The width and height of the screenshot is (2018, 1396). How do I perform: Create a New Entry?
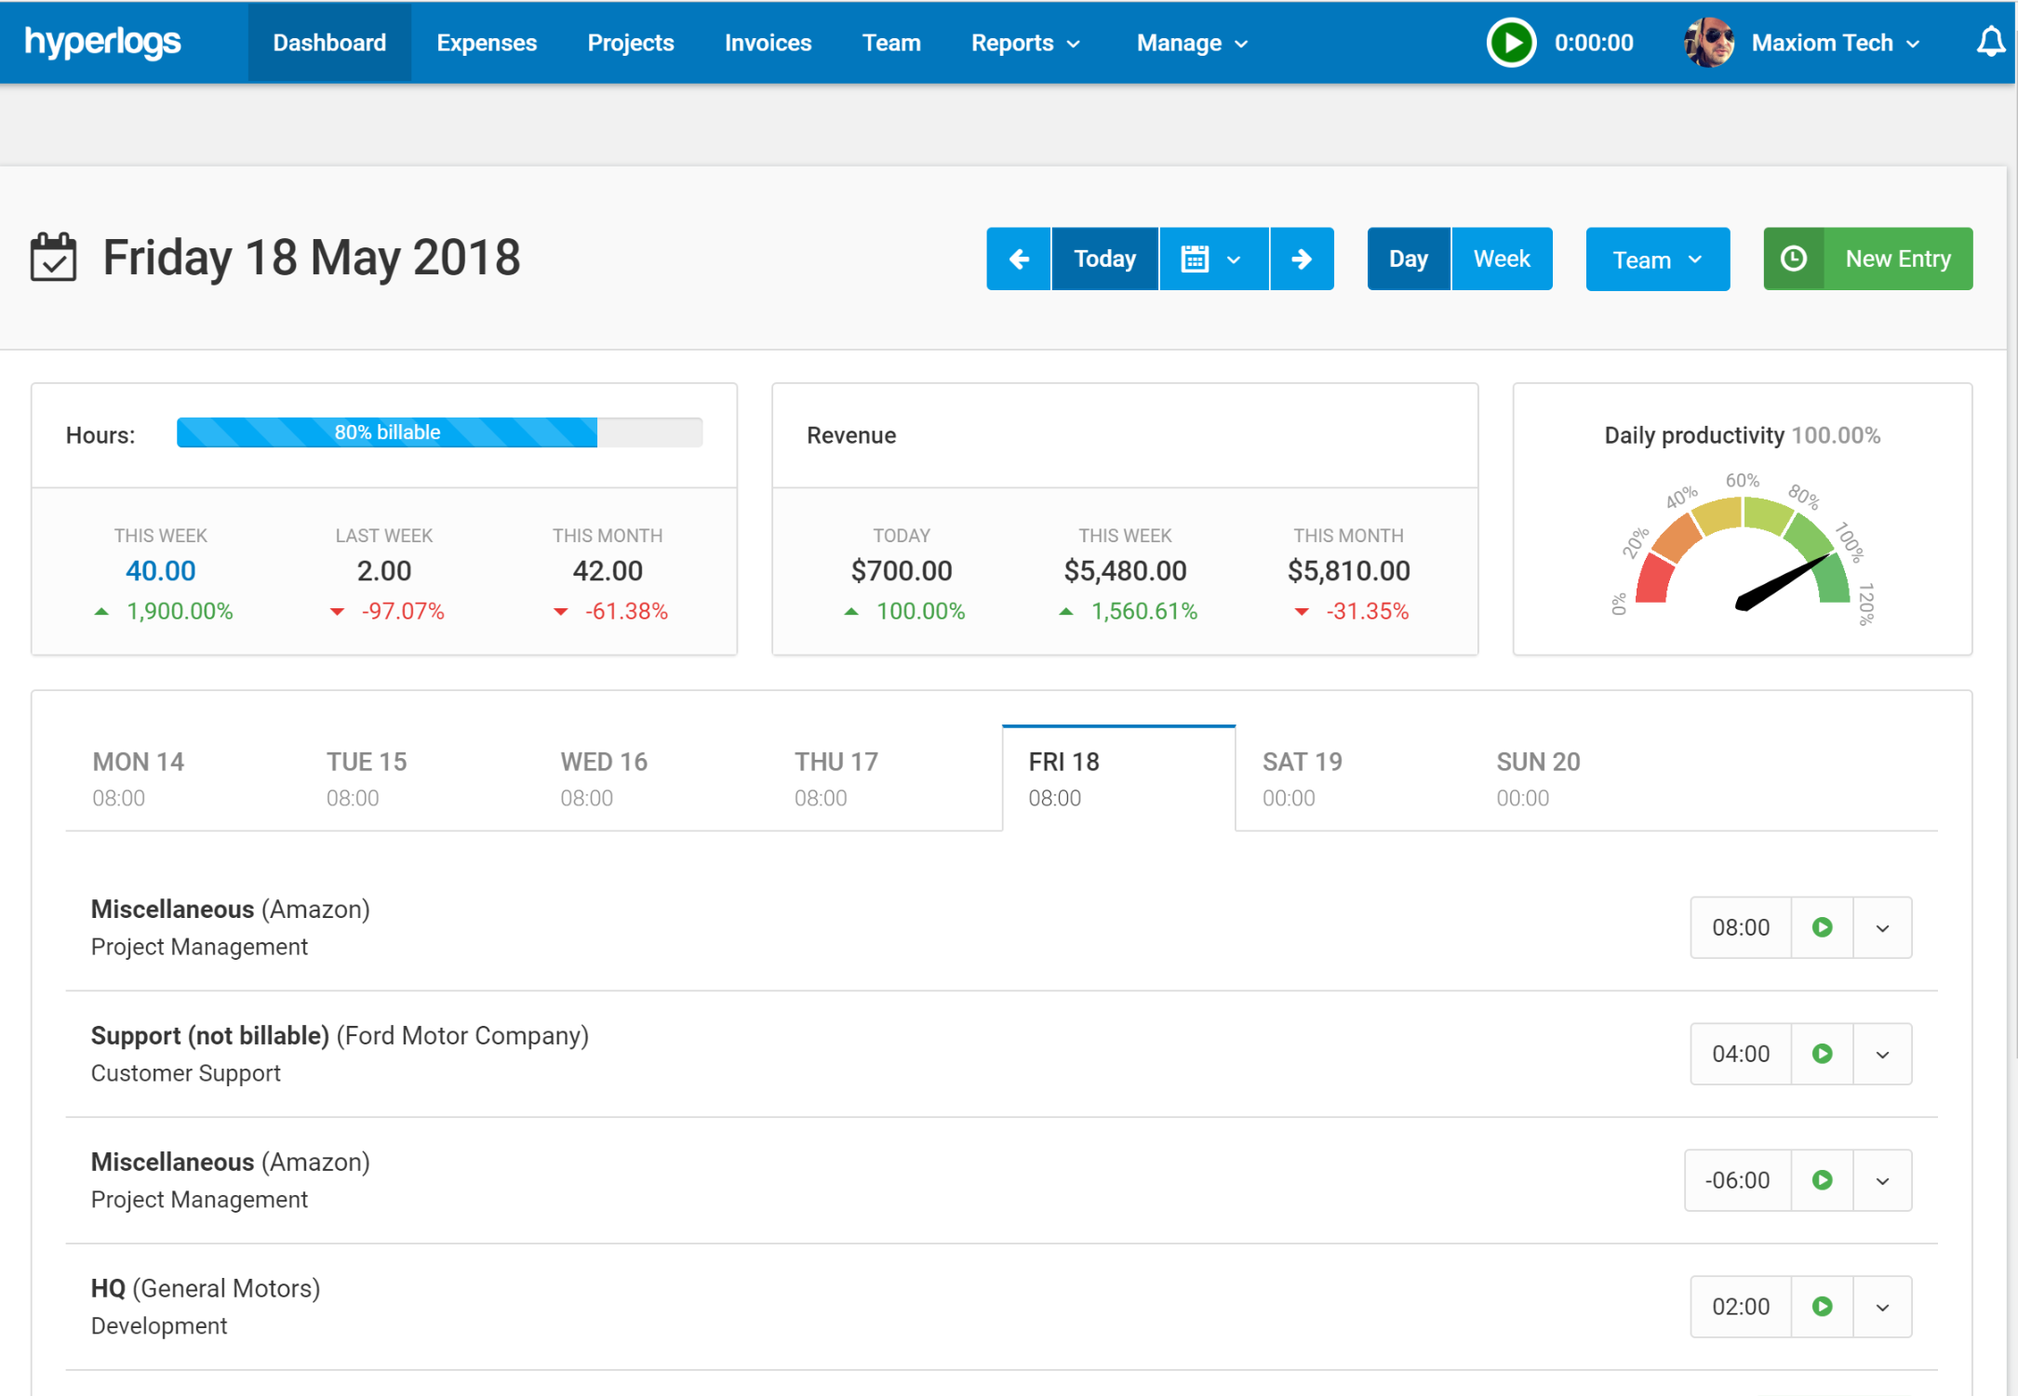coord(1867,259)
